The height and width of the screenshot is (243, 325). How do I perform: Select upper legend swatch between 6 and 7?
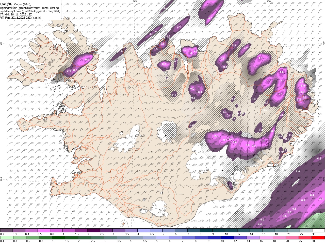[181, 231]
